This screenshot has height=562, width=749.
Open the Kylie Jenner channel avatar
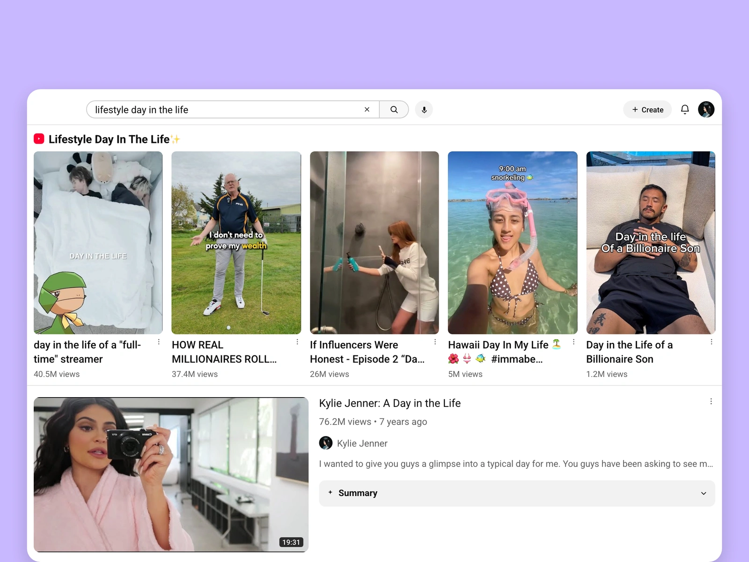click(326, 443)
